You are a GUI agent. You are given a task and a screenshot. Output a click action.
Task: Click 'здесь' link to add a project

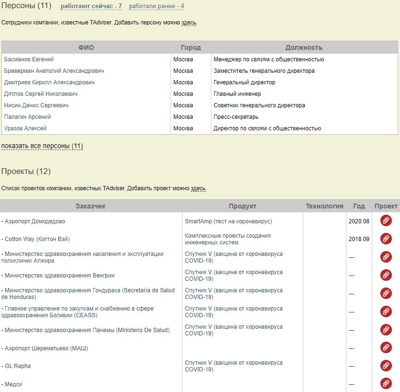click(x=198, y=189)
